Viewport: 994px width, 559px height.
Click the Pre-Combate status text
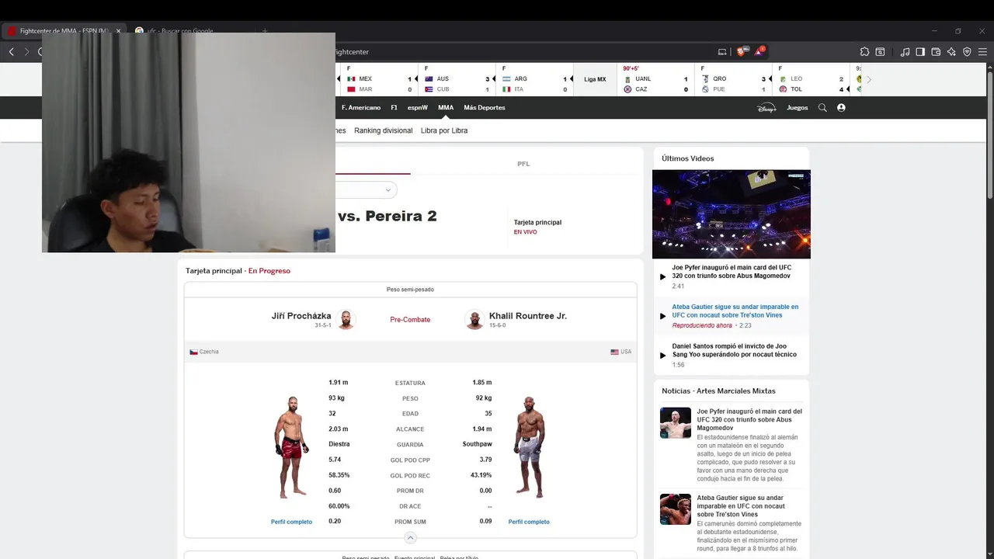coord(410,320)
